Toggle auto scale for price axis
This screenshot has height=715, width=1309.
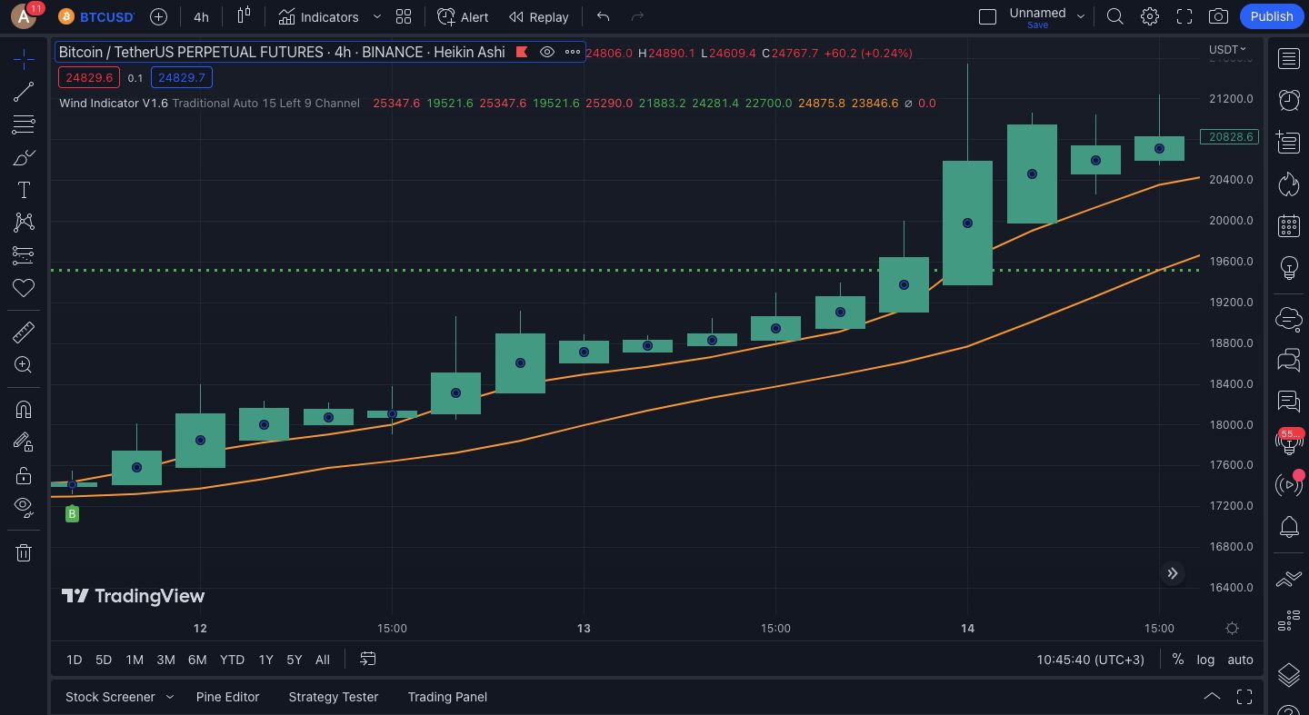click(1240, 660)
